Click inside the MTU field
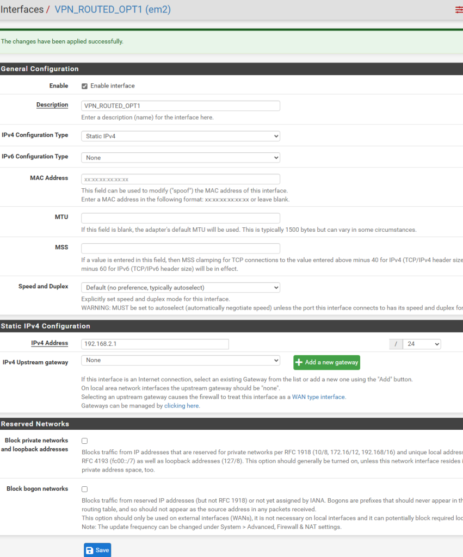The height and width of the screenshot is (557, 463). coord(180,218)
